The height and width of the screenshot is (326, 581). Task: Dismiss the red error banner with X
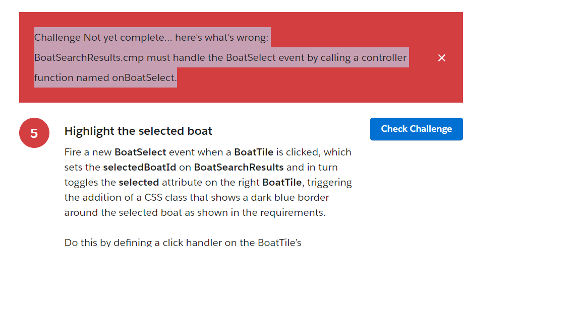[442, 58]
